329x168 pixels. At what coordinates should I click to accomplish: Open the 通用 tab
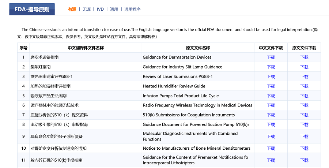(x=114, y=9)
